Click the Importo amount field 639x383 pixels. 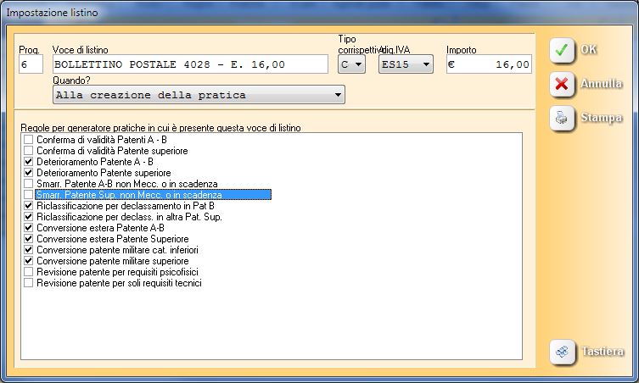[489, 64]
